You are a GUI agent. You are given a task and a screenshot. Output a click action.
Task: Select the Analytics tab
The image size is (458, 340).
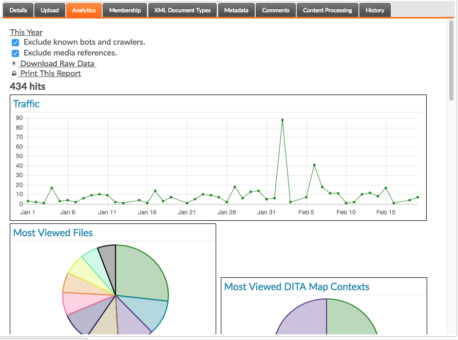84,10
